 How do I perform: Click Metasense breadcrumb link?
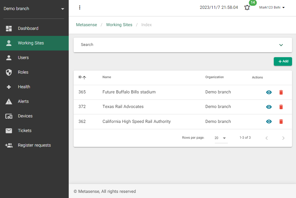[x=86, y=25]
